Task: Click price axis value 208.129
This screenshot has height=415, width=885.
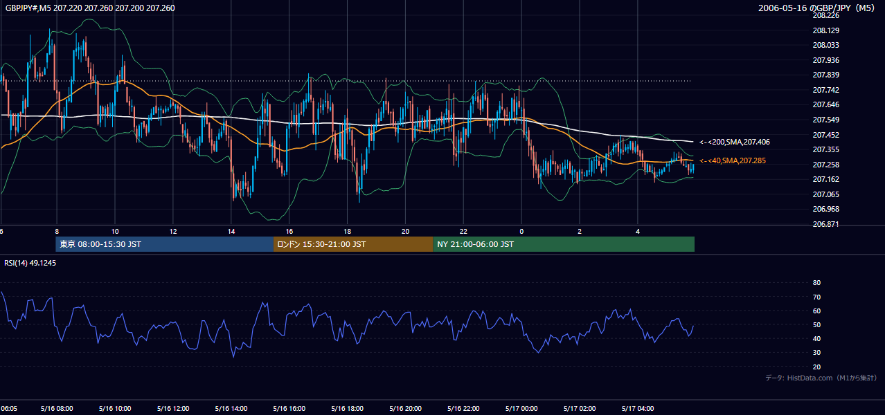Action: (825, 30)
